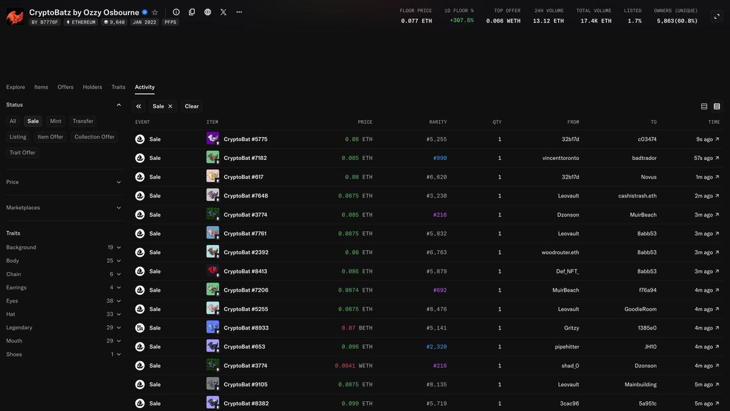Select the Activity tab

(x=145, y=87)
